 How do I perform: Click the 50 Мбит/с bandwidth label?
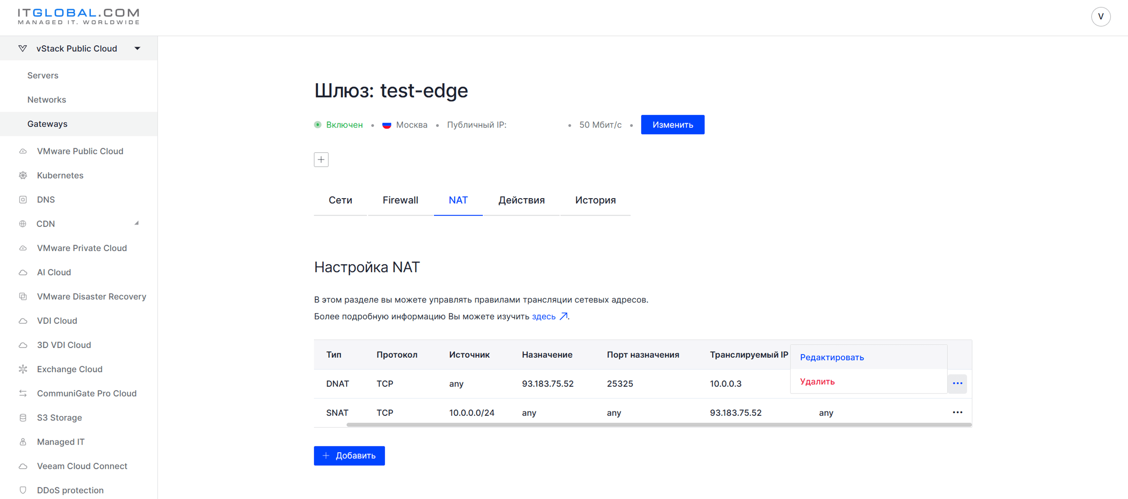600,125
